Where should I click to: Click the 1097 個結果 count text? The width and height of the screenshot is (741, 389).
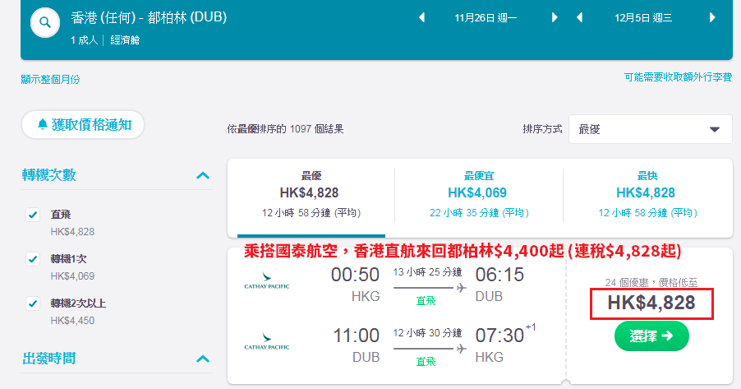[316, 129]
